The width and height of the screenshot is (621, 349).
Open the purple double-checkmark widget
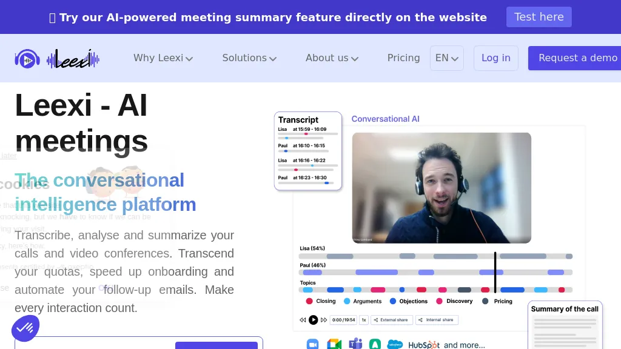coord(25,328)
